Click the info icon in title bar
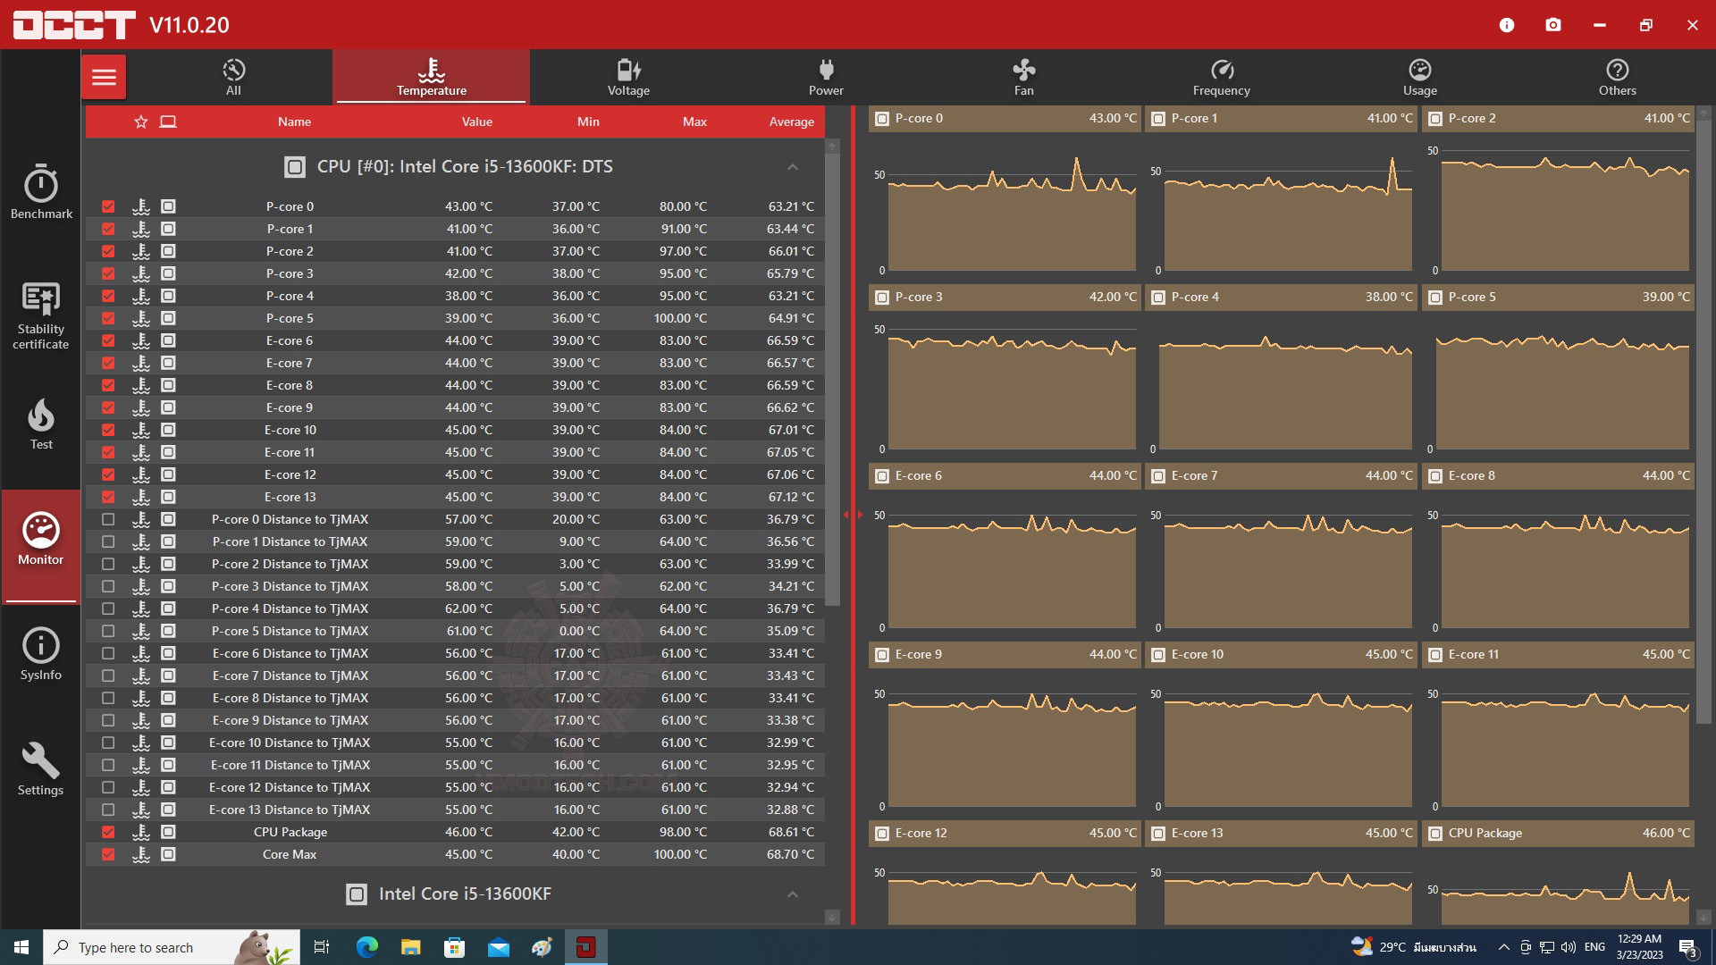This screenshot has height=965, width=1716. pos(1507,25)
